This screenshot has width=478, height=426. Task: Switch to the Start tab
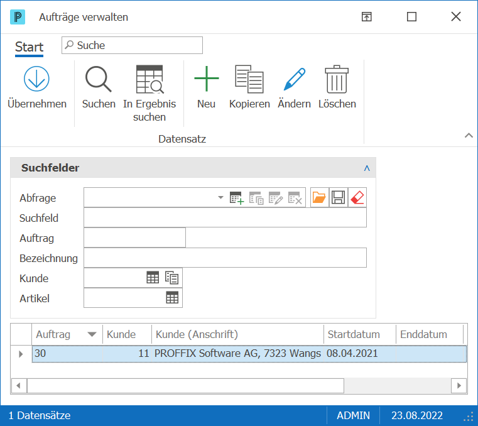[x=30, y=47]
